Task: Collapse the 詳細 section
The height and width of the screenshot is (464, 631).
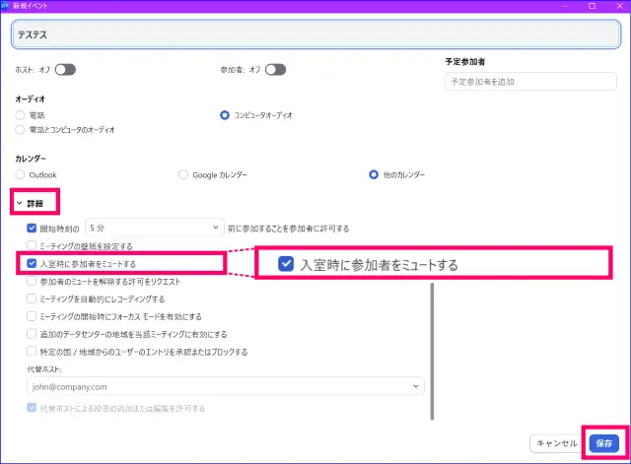Action: point(20,203)
